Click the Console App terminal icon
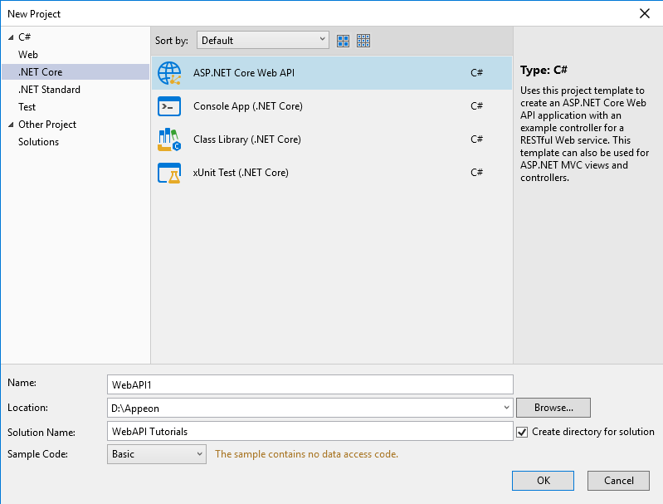 coord(169,106)
